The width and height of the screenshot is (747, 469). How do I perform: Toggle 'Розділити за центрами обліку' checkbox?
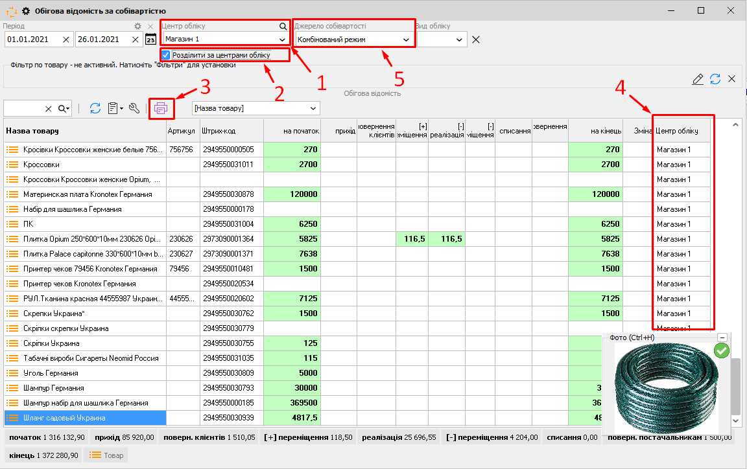[167, 55]
